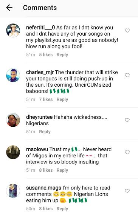View dheyruntee's profile photo
Image resolution: width=138 pixels, height=216 pixels.
coord(13,120)
